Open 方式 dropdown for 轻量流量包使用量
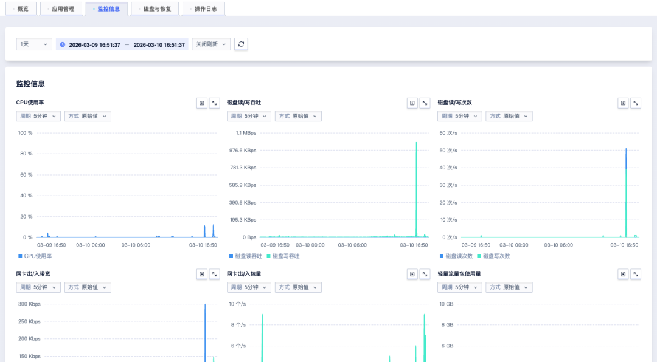Viewport: 657px width, 362px height. click(509, 287)
